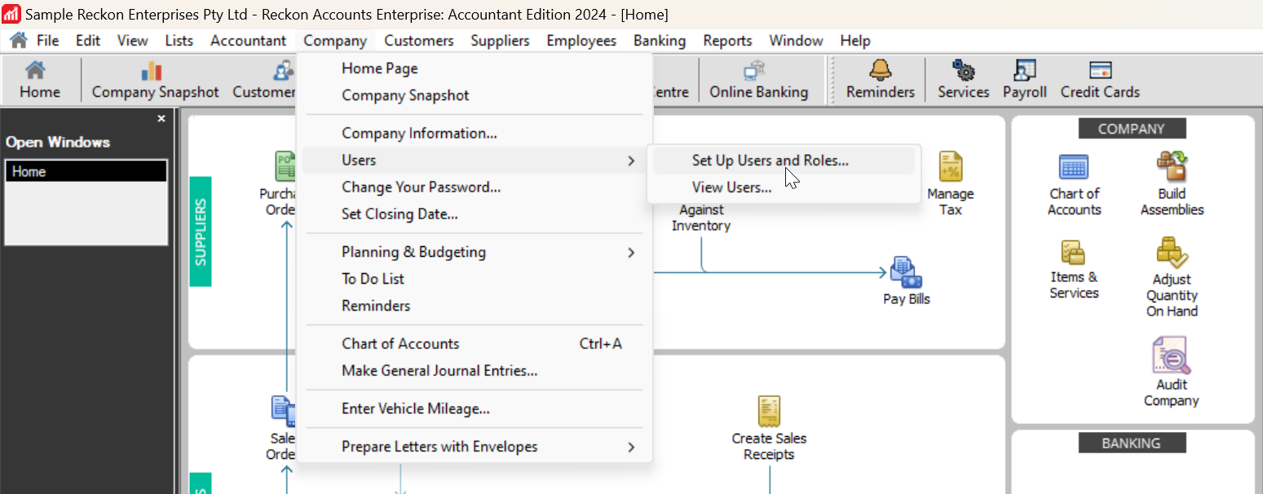Expand the Users submenu
The image size is (1263, 494).
pyautogui.click(x=474, y=160)
